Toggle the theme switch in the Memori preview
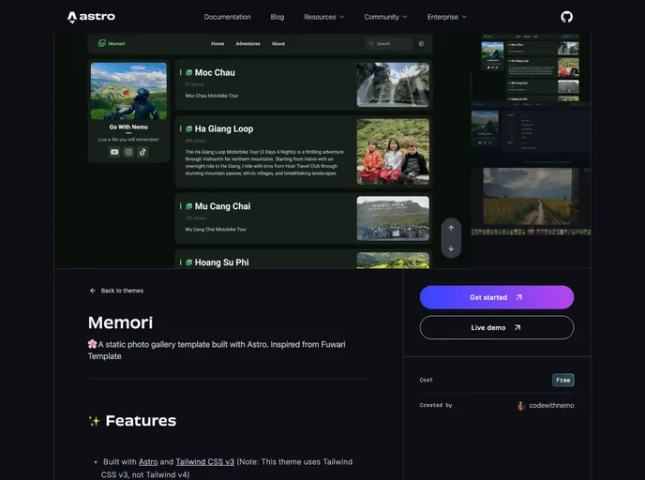Screen dimensions: 645x480 click(x=421, y=43)
